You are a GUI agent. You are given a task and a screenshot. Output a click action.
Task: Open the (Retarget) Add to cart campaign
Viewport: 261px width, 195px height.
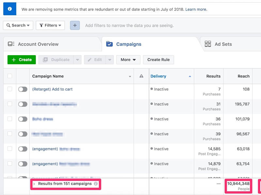tap(52, 89)
